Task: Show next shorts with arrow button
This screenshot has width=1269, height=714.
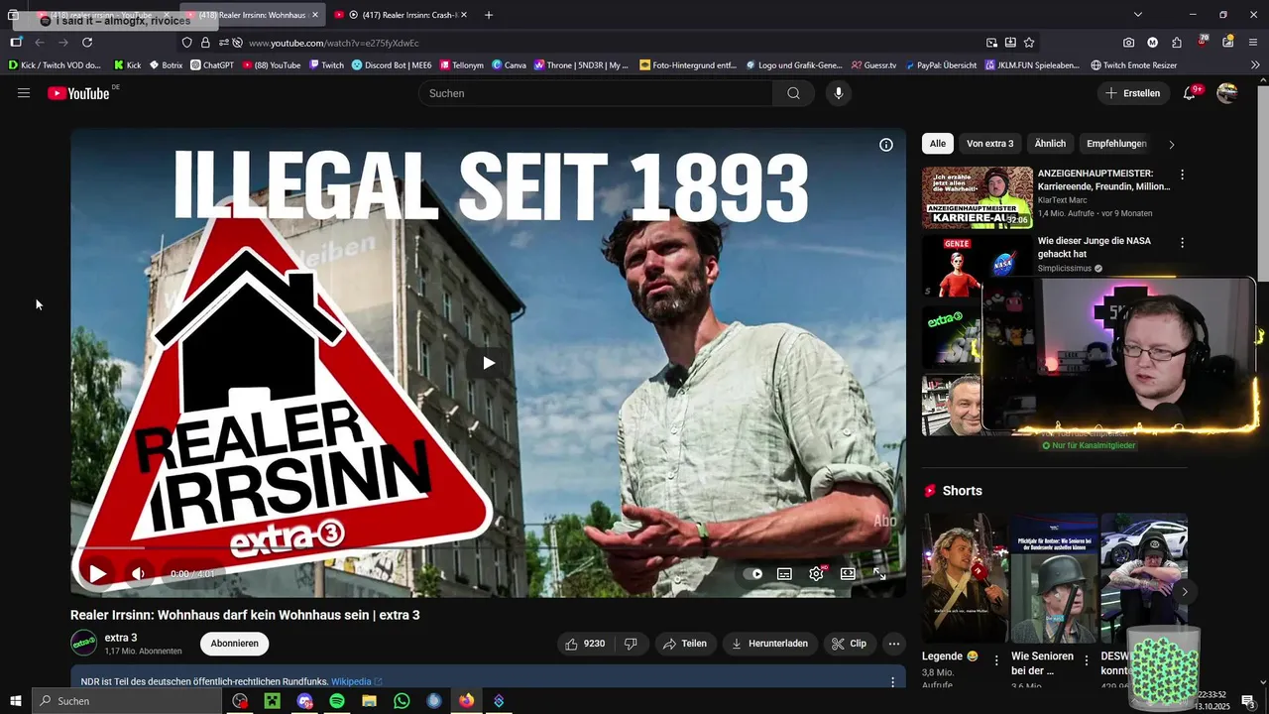Action: click(x=1184, y=591)
